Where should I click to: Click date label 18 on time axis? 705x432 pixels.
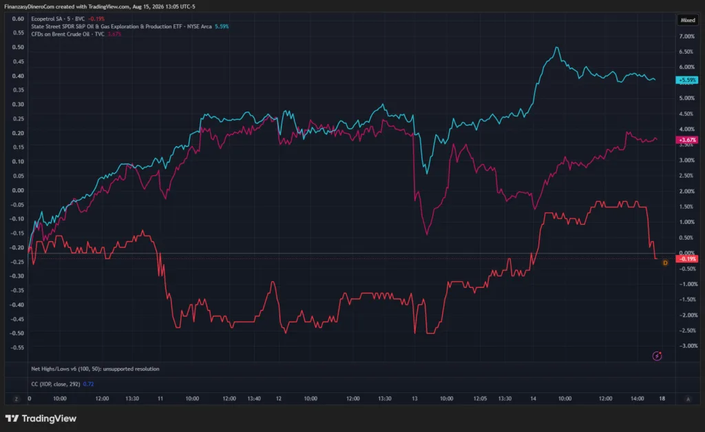pos(662,399)
